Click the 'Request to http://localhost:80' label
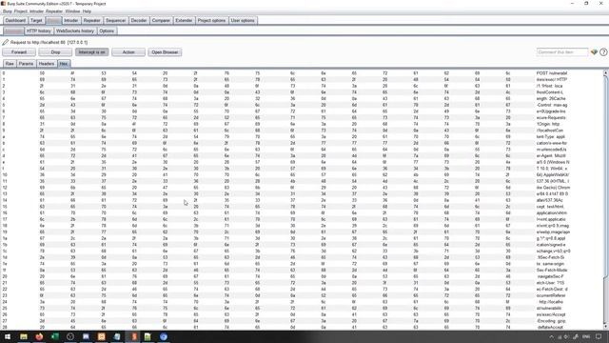This screenshot has height=343, width=609. 49,42
